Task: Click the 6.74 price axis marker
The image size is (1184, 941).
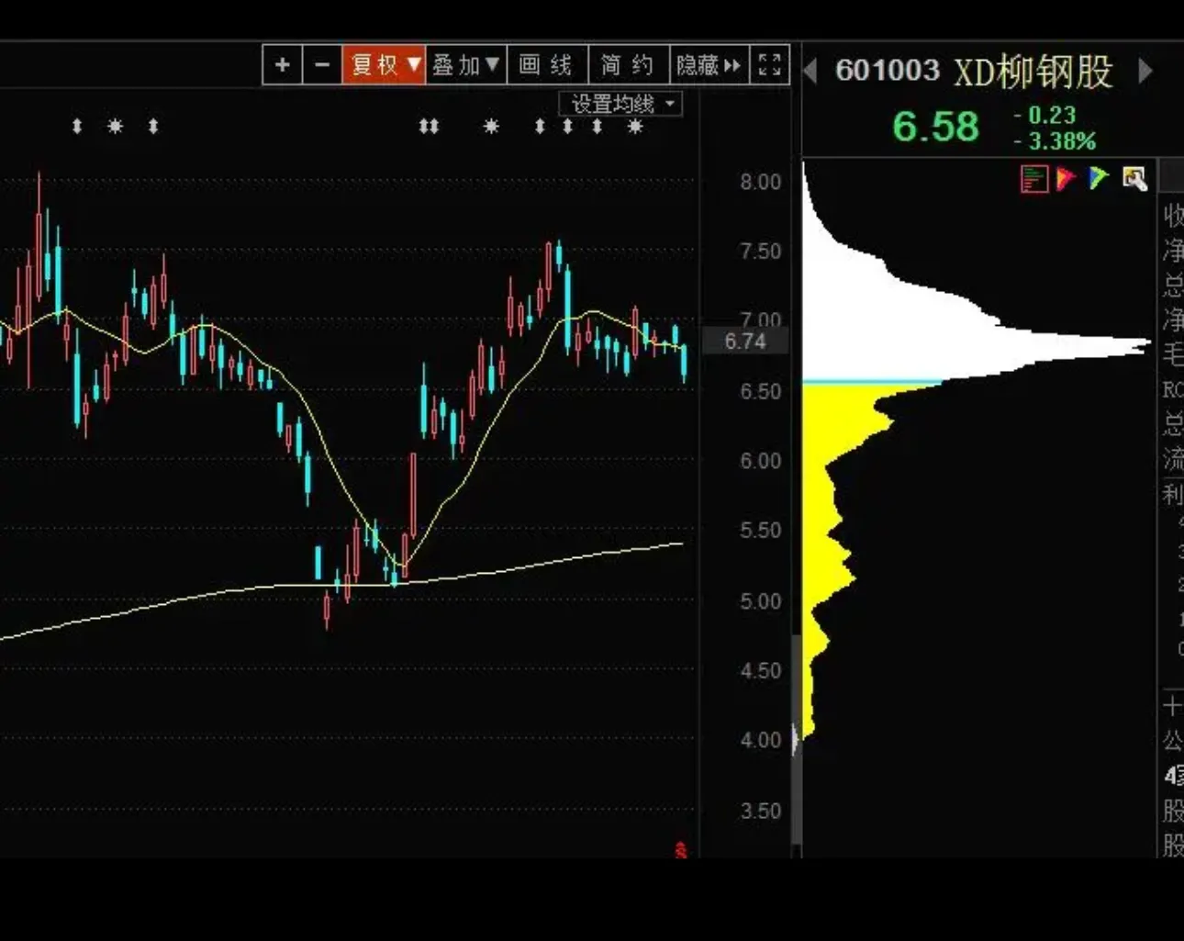Action: point(744,342)
